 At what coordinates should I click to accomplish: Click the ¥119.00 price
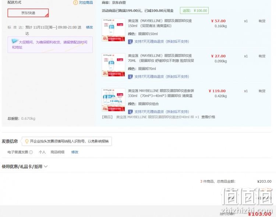(x=217, y=91)
